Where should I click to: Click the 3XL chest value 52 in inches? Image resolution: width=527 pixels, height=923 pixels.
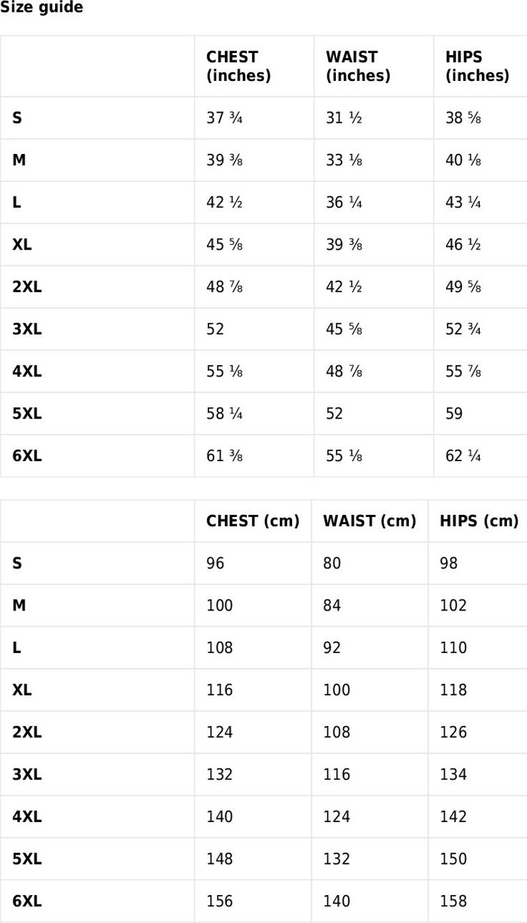pyautogui.click(x=215, y=330)
